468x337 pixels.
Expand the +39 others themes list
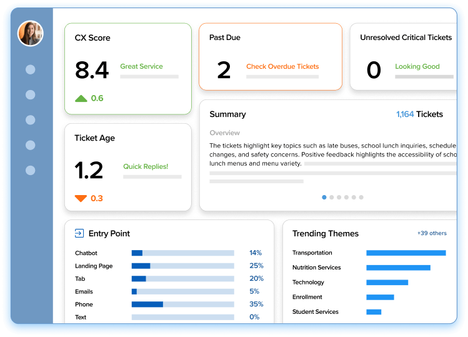432,233
